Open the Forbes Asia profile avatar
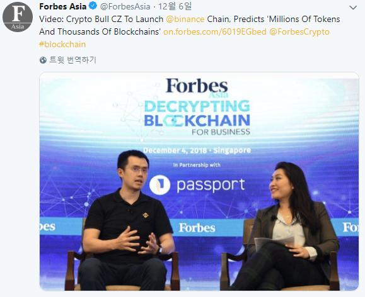Image resolution: width=365 pixels, height=297 pixels. click(x=18, y=17)
